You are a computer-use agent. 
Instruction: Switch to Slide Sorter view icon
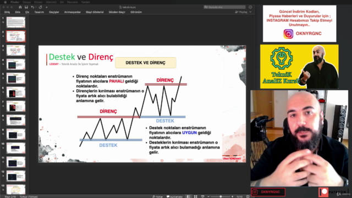tap(196, 197)
